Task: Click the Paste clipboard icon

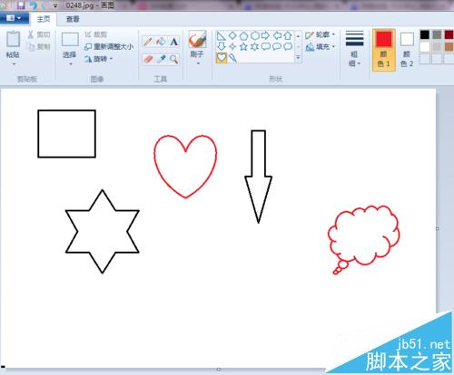Action: tap(13, 39)
